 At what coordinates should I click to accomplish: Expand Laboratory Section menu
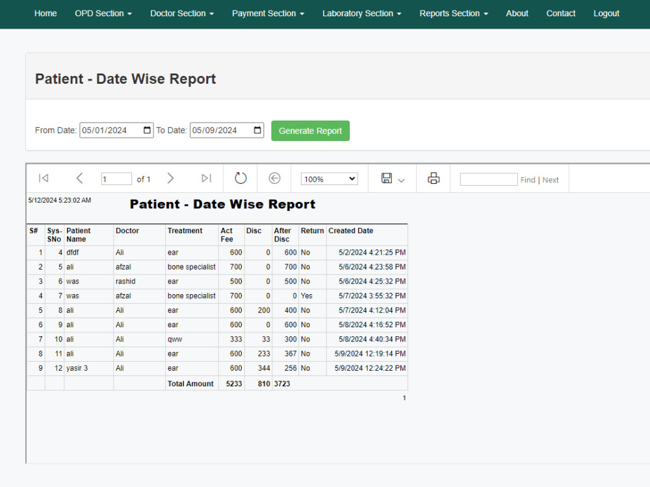tap(362, 13)
